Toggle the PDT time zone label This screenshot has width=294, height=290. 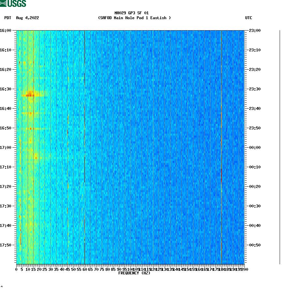(x=7, y=18)
